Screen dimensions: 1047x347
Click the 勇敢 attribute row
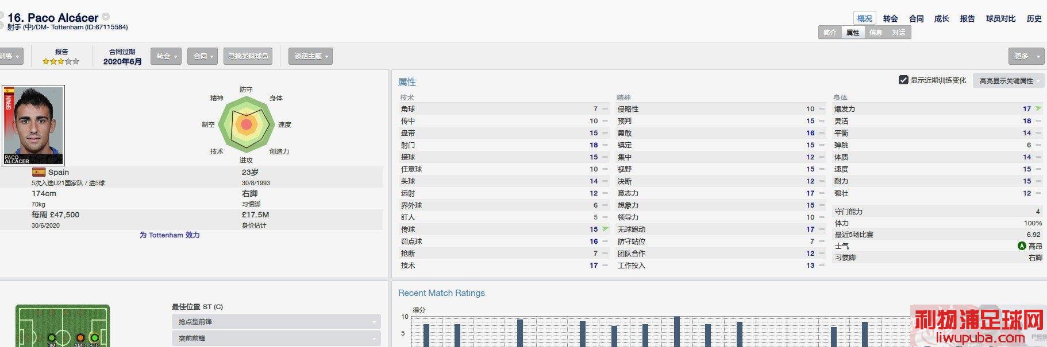click(x=721, y=133)
